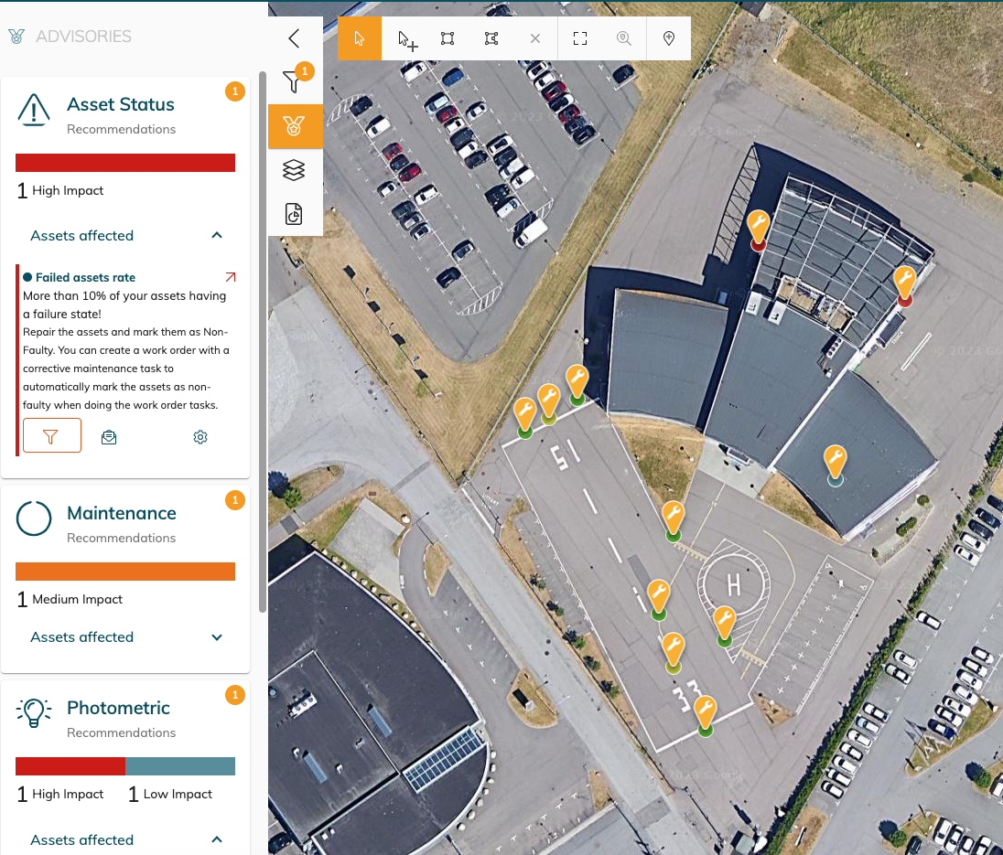1003x855 pixels.
Task: Open Failed assets rate advisory settings gear
Action: pyautogui.click(x=200, y=437)
